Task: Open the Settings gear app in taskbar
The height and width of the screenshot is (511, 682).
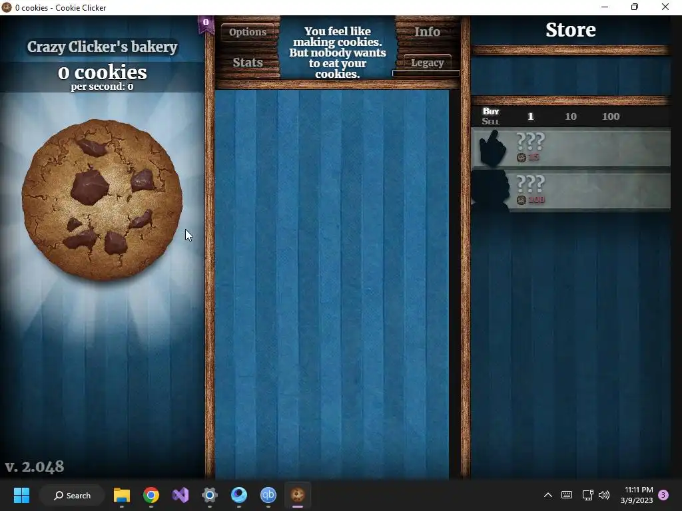Action: coord(210,495)
